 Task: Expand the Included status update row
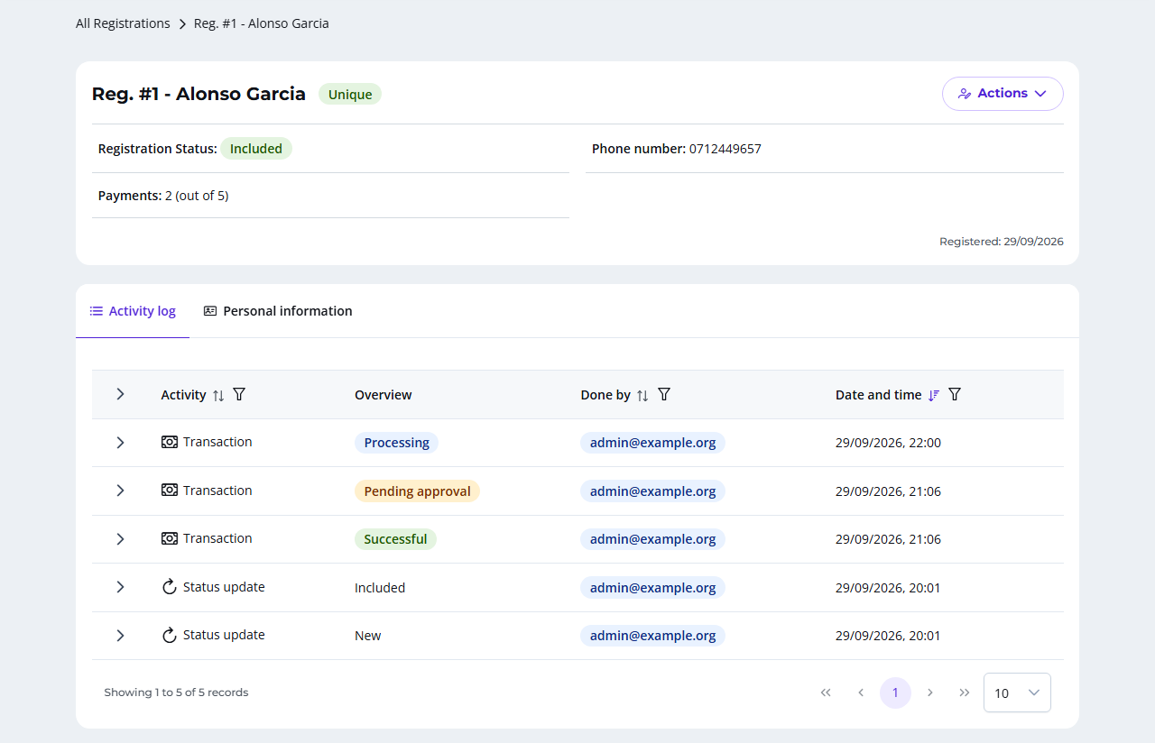(120, 587)
